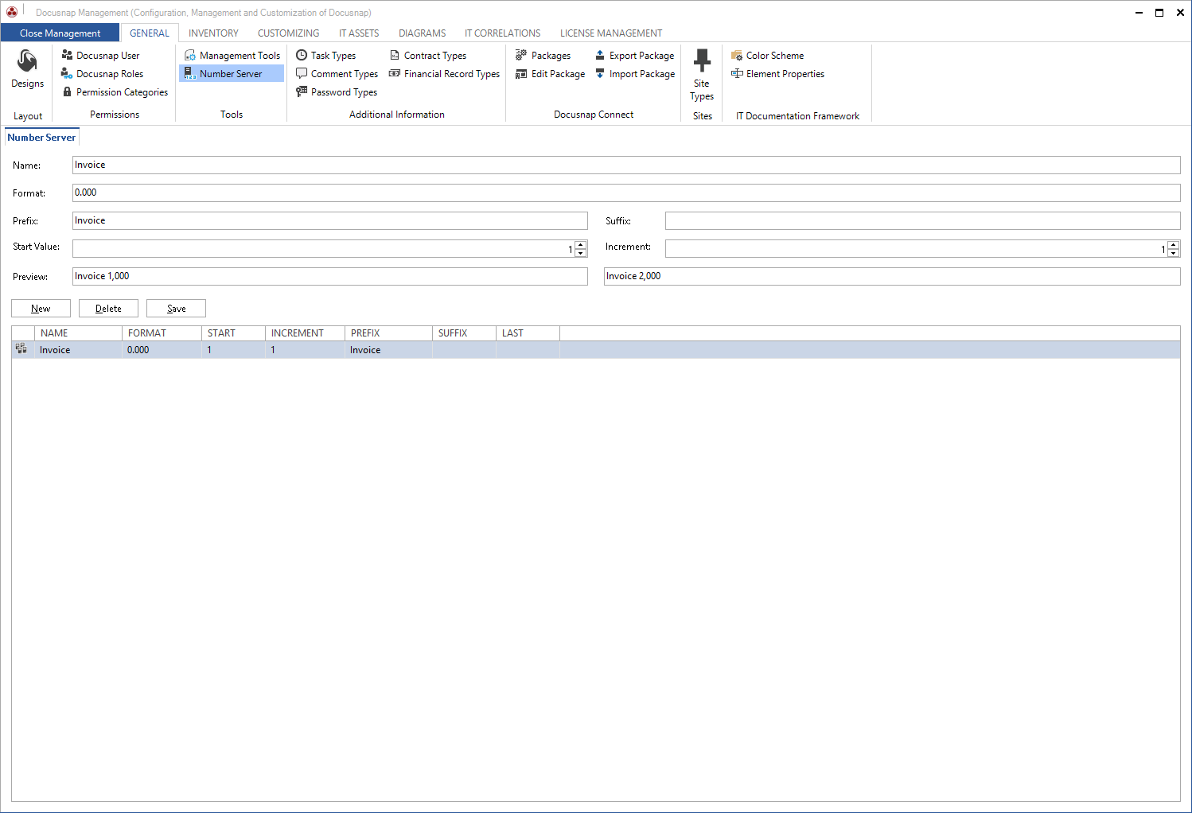Sort by the INCREMENT column header
The image size is (1192, 813).
coord(305,333)
